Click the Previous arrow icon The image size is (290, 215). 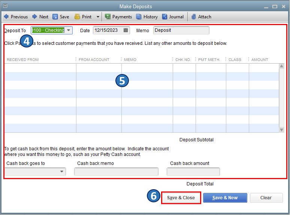tap(6, 16)
